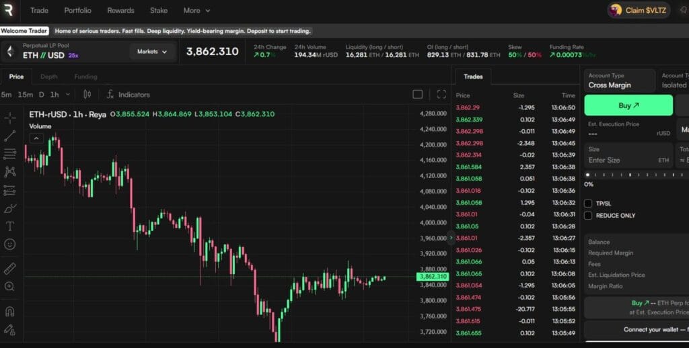
Task: Click the zoom in magnifier tool
Action: 9,287
